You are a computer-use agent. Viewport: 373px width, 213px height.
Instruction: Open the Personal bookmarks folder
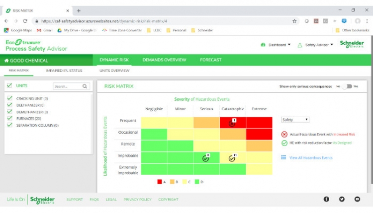(x=176, y=30)
